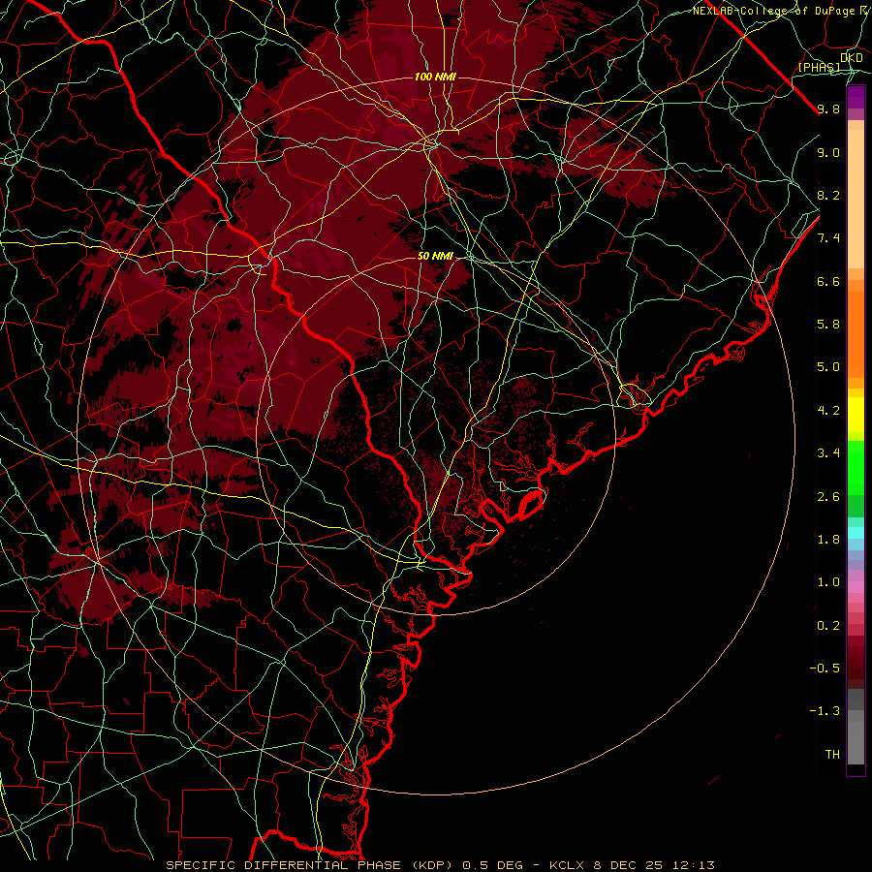Viewport: 872px width, 872px height.
Task: Click the 8.2 value on the color scale
Action: click(828, 195)
